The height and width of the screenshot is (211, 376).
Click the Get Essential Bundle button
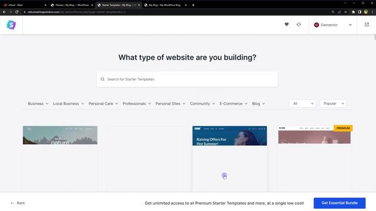click(340, 203)
